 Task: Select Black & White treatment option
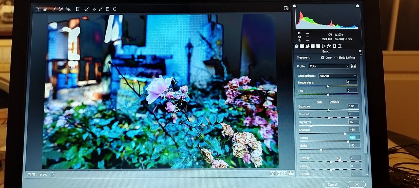tap(336, 58)
